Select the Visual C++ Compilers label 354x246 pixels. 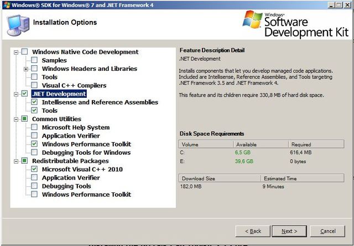(74, 85)
